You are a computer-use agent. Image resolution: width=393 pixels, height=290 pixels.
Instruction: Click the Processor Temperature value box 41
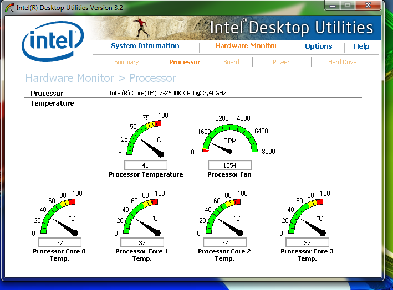(x=146, y=165)
